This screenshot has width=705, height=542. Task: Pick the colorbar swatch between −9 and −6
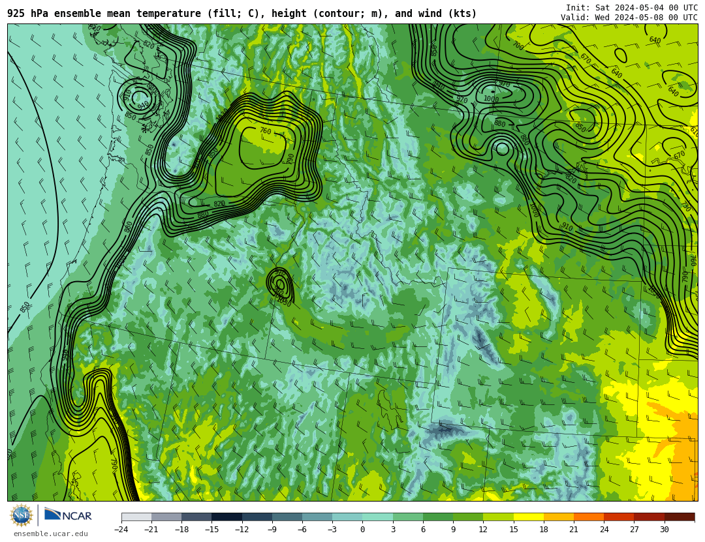click(287, 517)
